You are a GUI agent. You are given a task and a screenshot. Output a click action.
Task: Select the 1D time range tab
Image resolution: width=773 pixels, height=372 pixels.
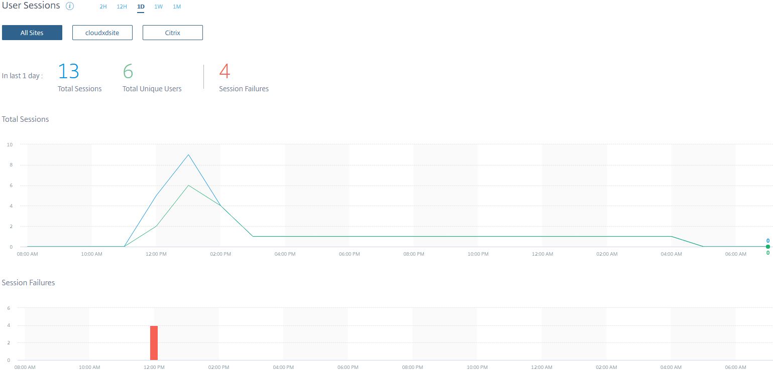point(141,7)
